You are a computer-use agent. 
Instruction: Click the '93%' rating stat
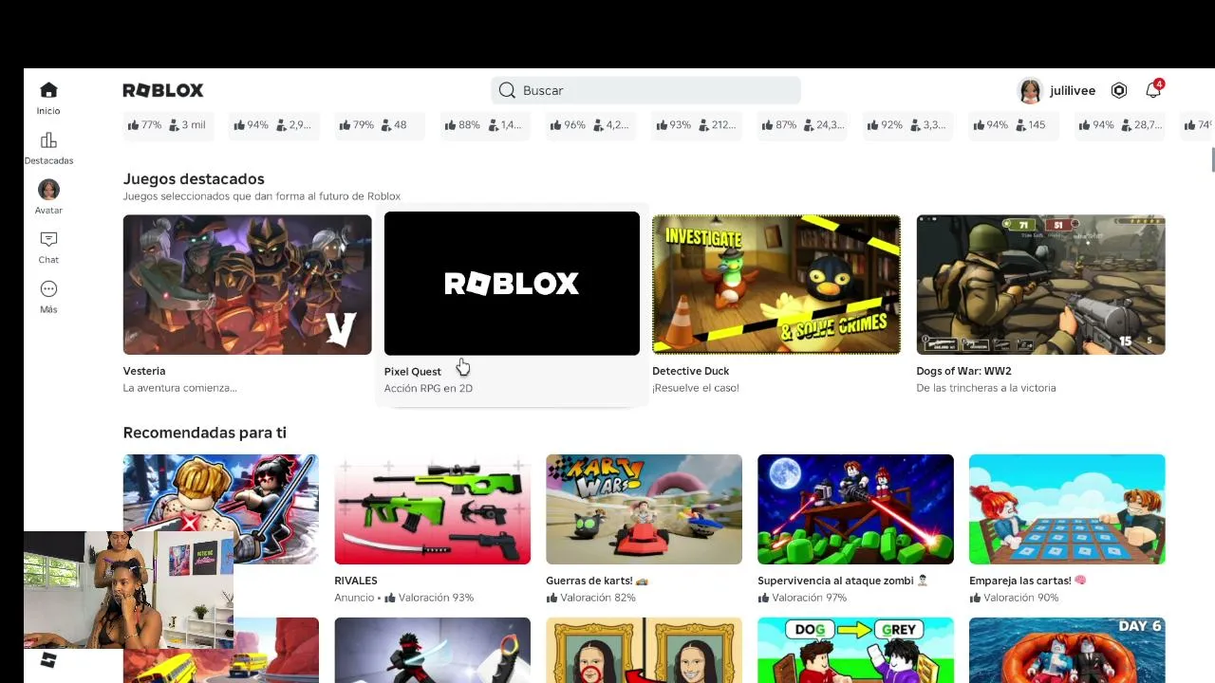click(674, 125)
